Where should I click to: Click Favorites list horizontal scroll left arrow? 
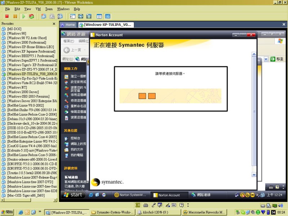click(x=3, y=200)
